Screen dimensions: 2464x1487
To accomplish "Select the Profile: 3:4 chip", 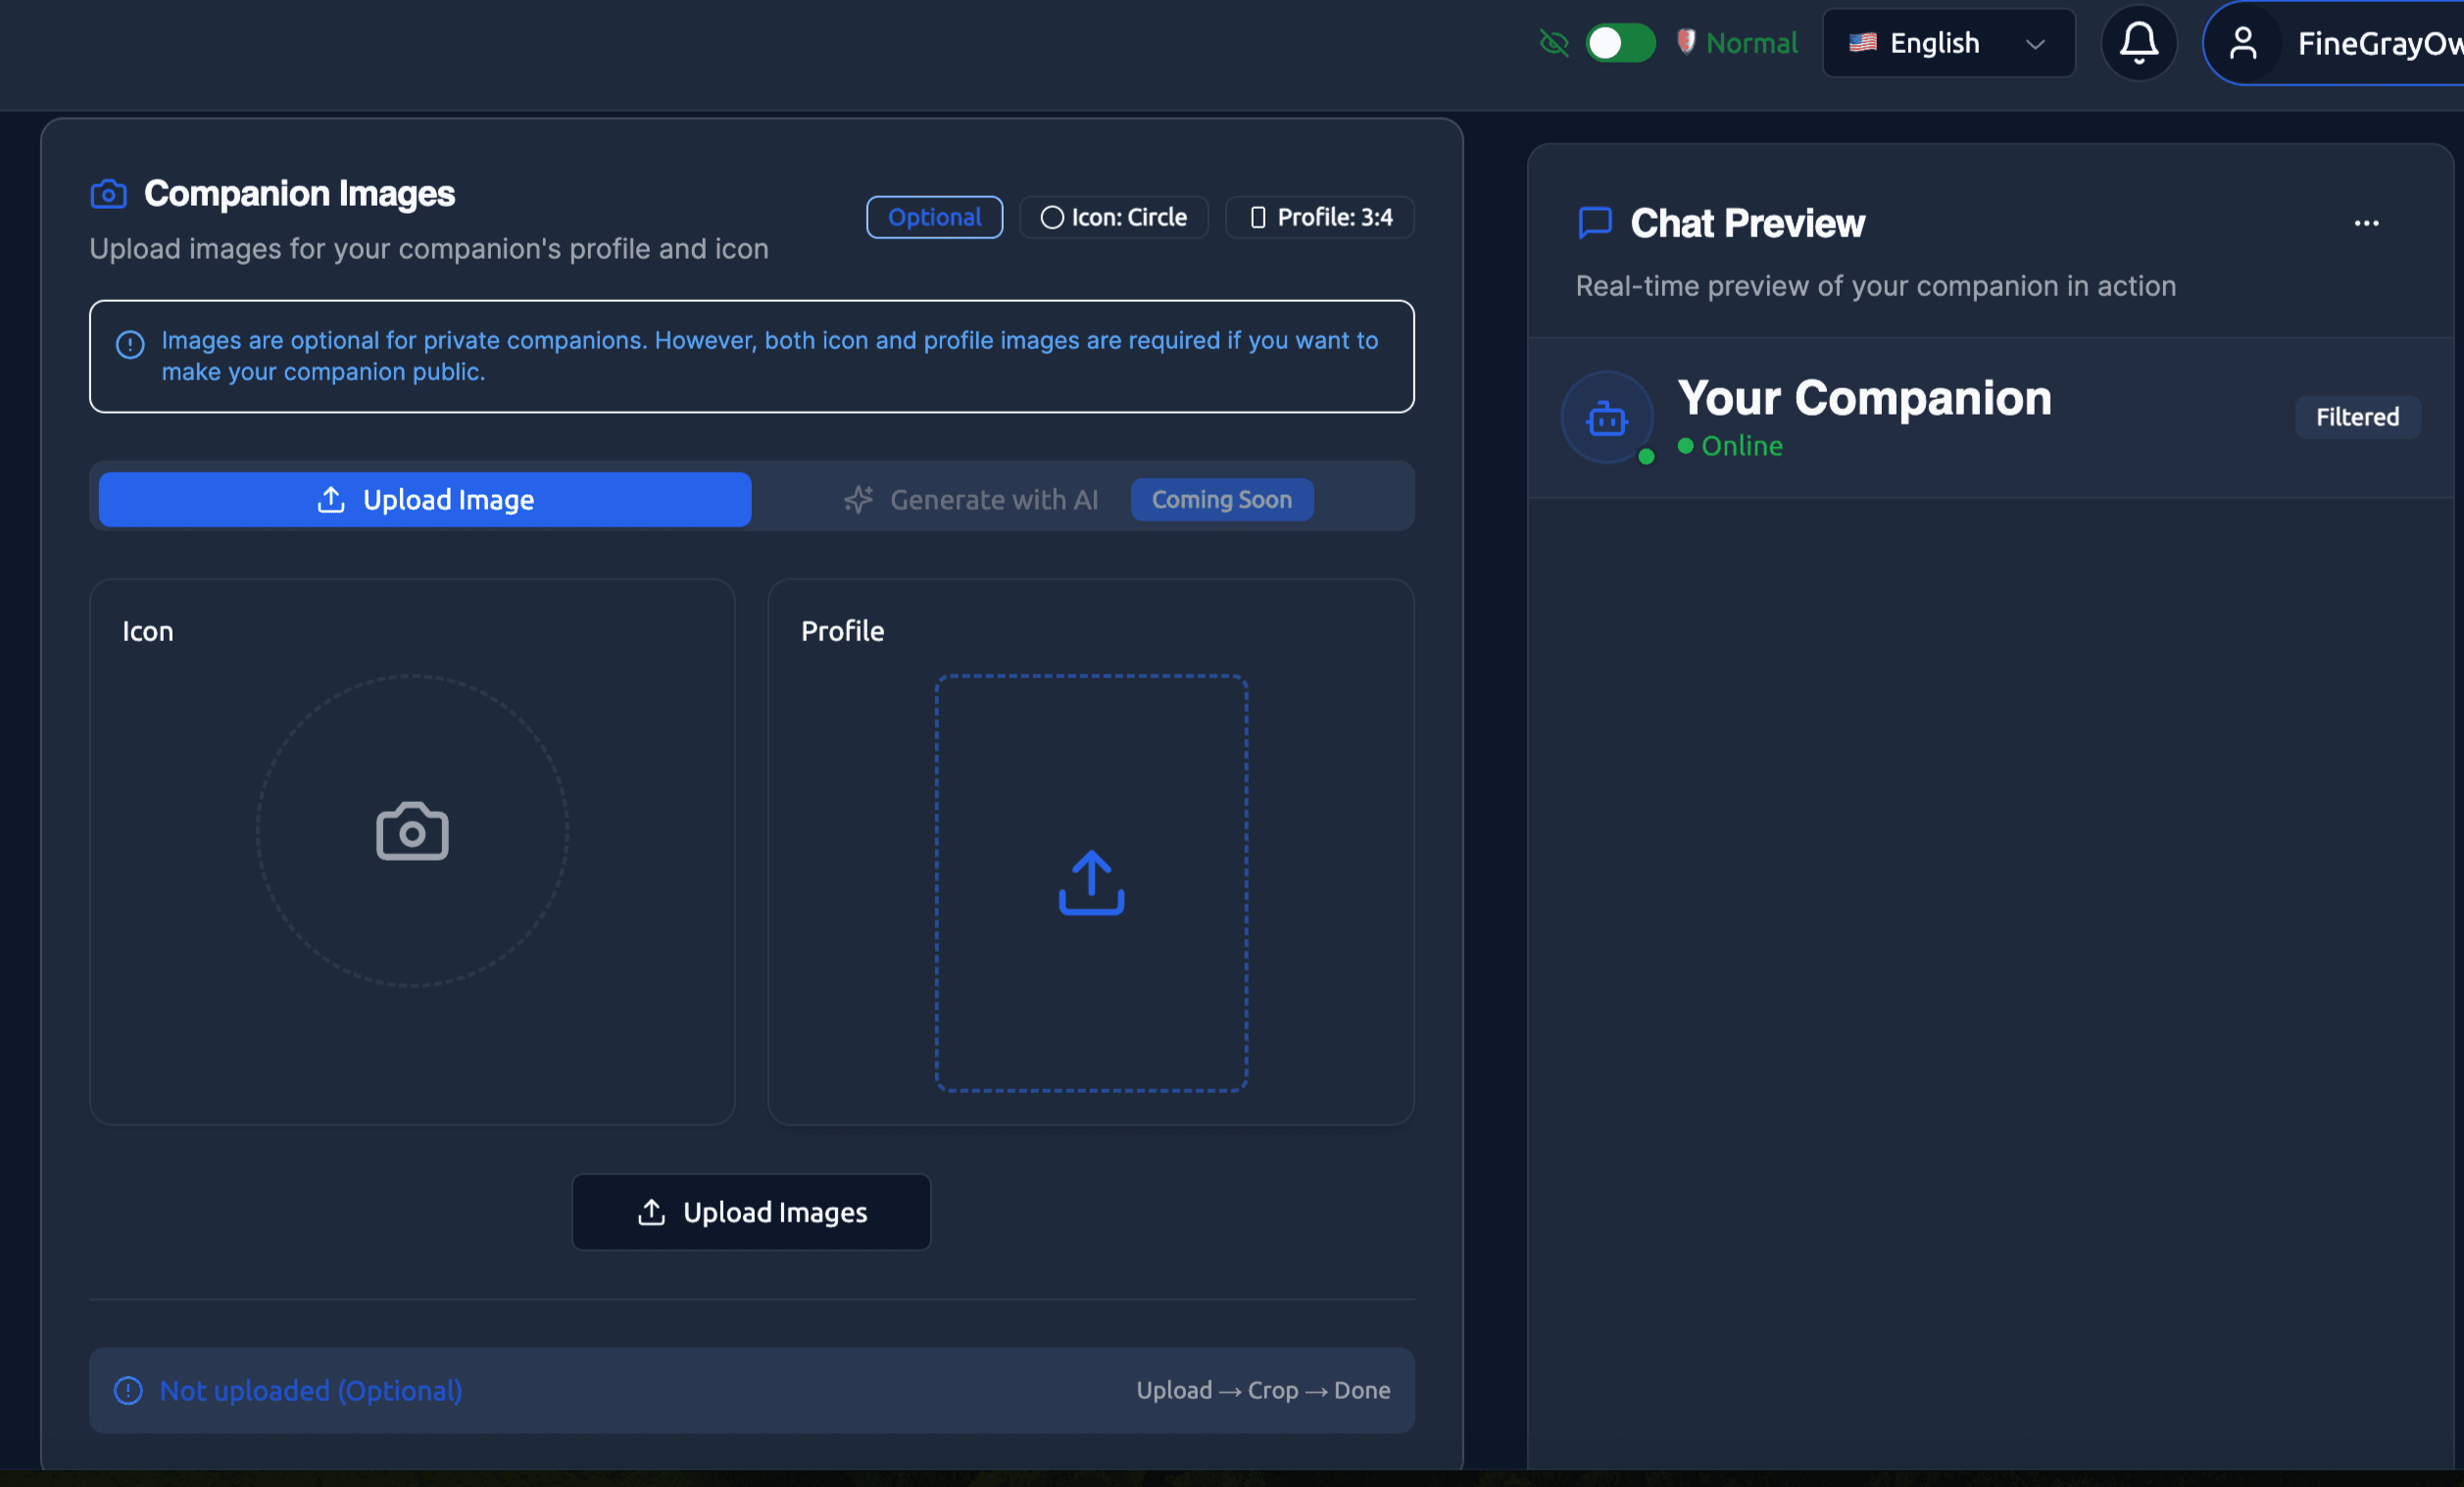I will [1319, 217].
